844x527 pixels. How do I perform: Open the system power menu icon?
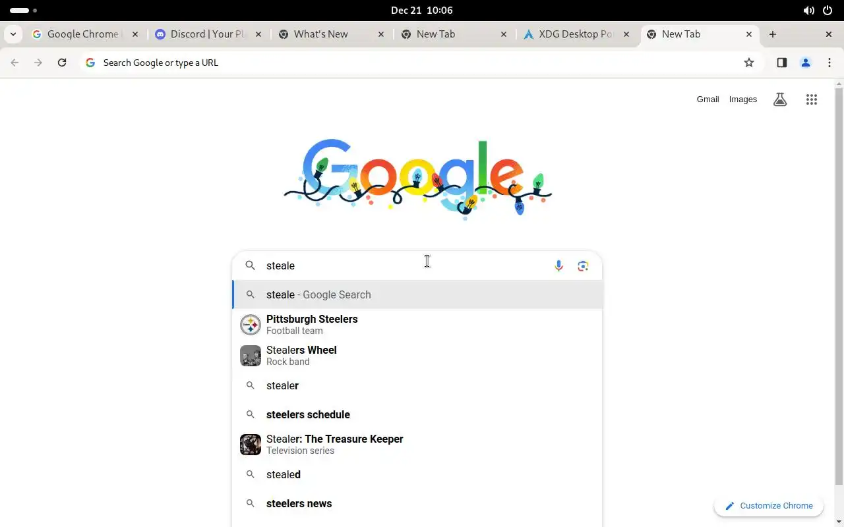tap(828, 11)
